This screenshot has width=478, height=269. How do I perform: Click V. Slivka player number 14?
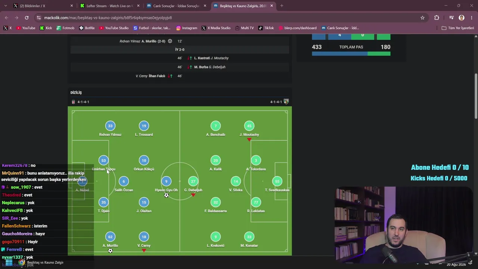pyautogui.click(x=236, y=181)
